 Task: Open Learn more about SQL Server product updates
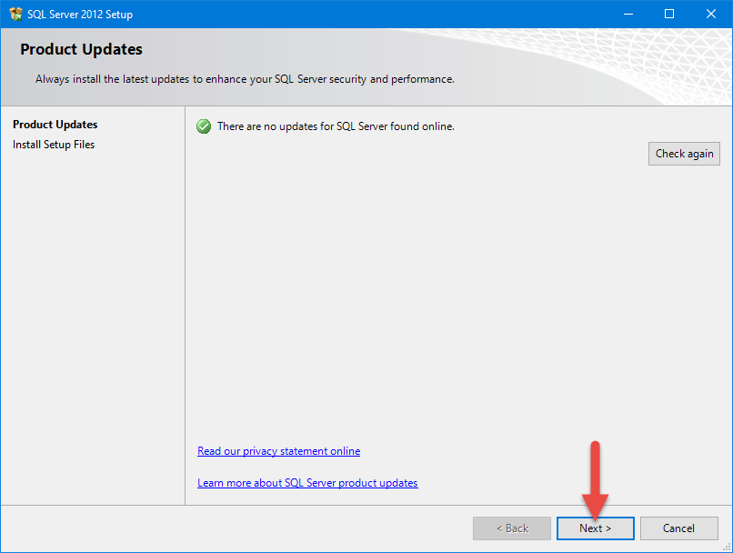pos(307,483)
